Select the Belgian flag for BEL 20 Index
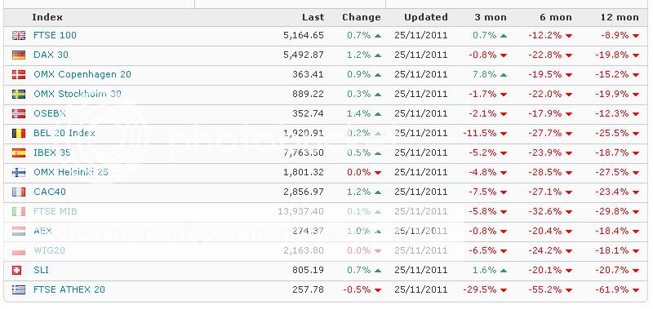 (x=19, y=133)
